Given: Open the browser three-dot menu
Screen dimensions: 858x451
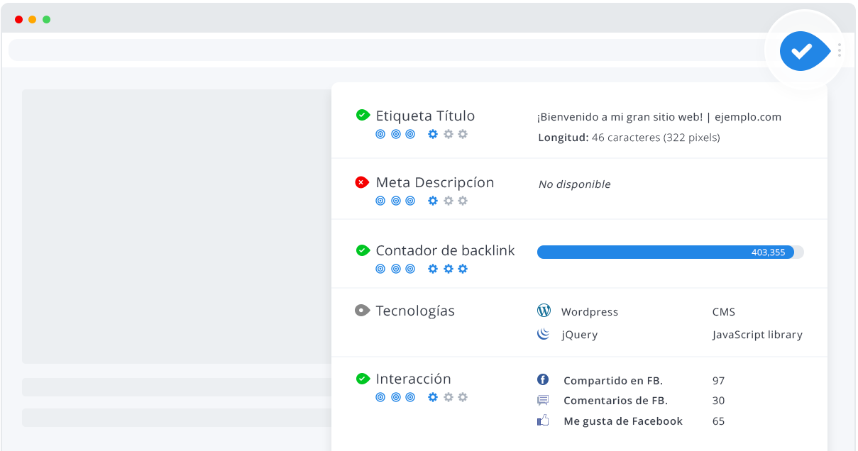Looking at the screenshot, I should pos(839,50).
